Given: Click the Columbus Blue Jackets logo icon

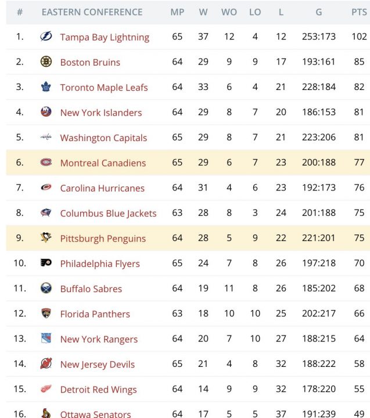Looking at the screenshot, I should (x=46, y=213).
